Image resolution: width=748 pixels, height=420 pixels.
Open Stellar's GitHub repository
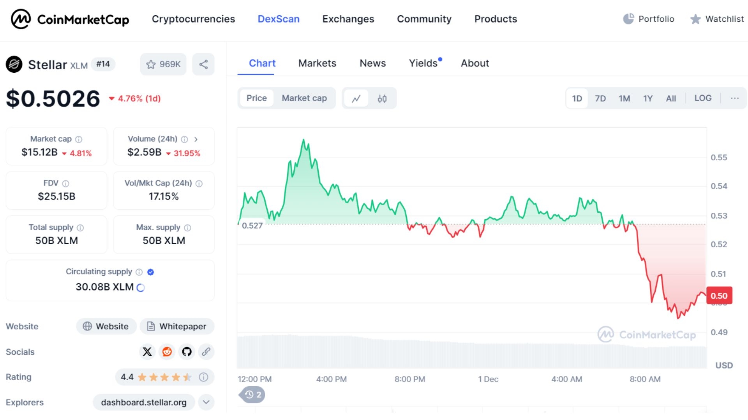coord(187,352)
